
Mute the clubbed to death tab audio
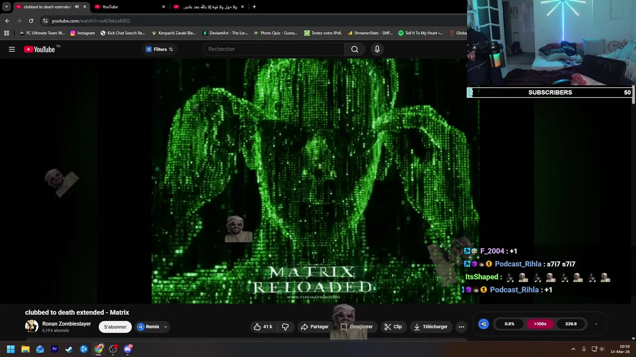[x=77, y=7]
